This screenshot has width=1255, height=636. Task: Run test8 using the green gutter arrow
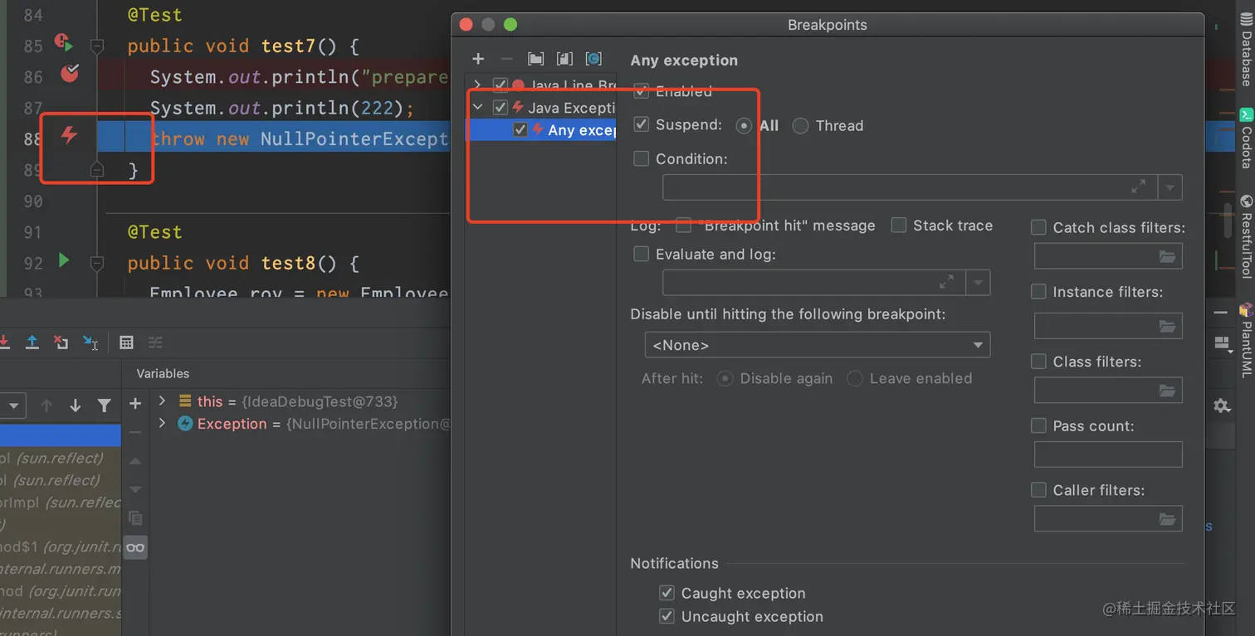[x=64, y=261]
